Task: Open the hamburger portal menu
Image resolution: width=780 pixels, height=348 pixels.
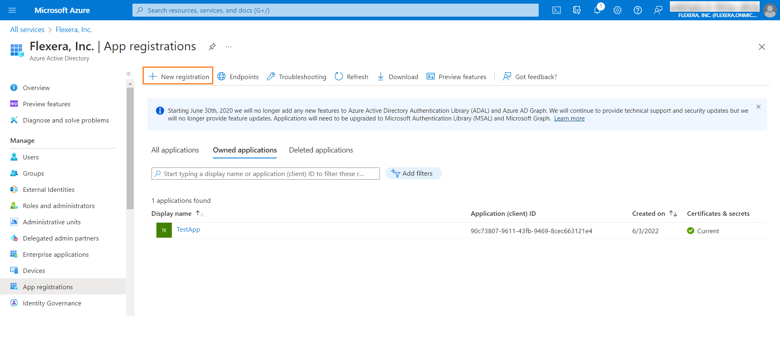Action: click(12, 10)
